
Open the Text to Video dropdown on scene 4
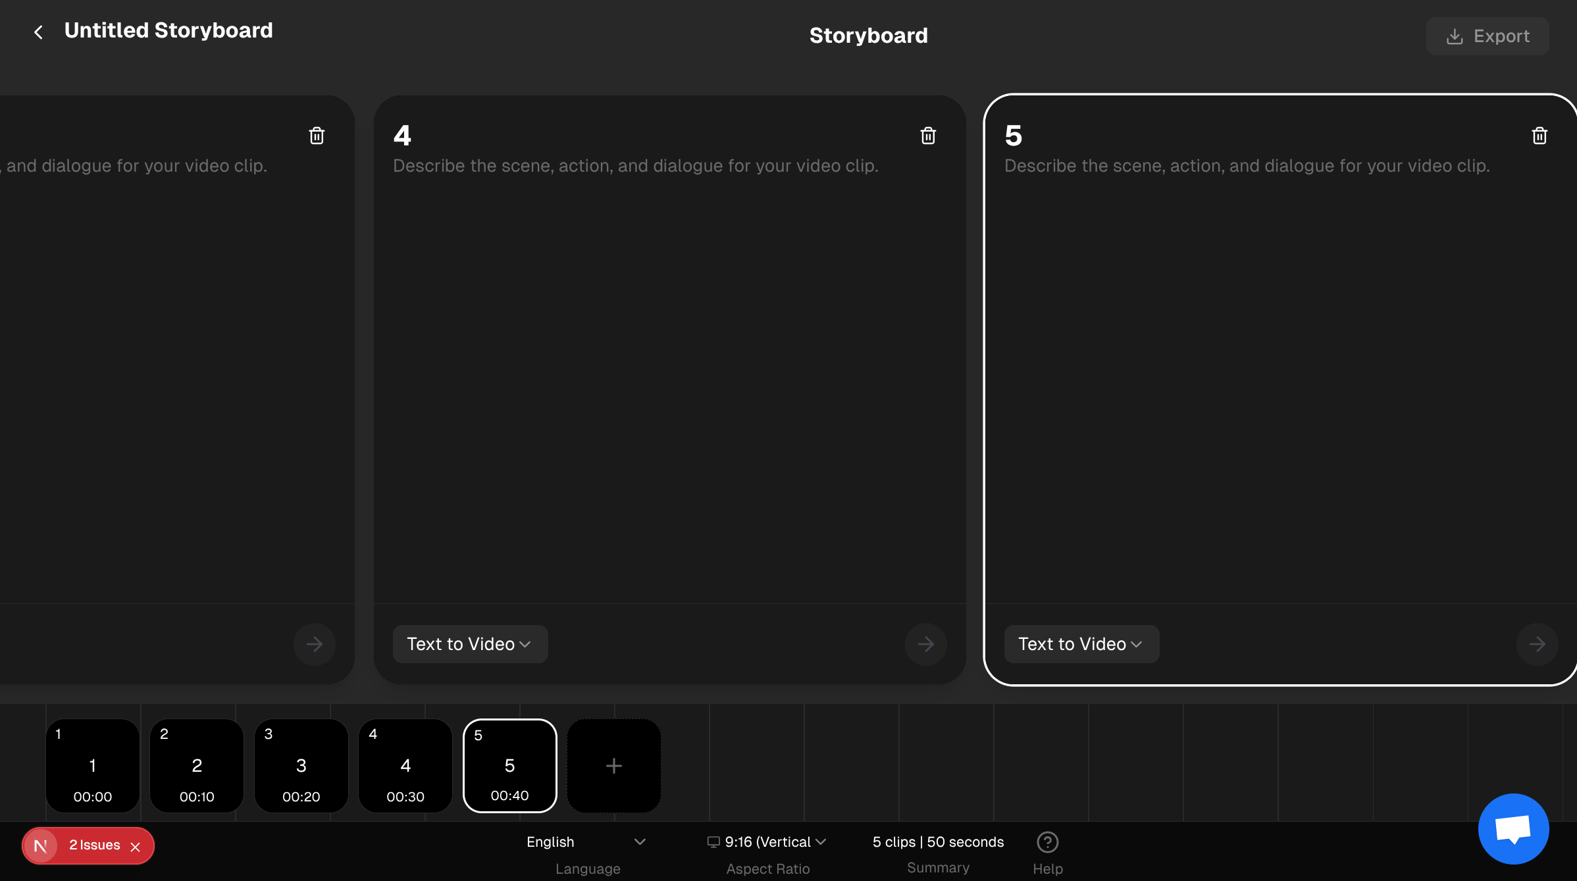coord(470,644)
